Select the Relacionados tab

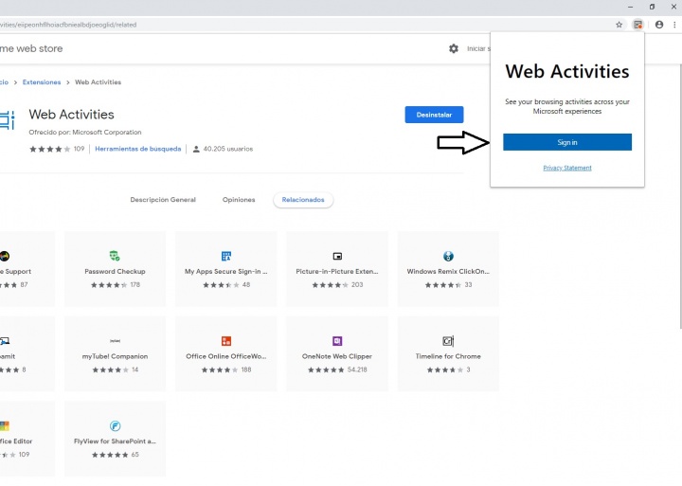pos(303,200)
